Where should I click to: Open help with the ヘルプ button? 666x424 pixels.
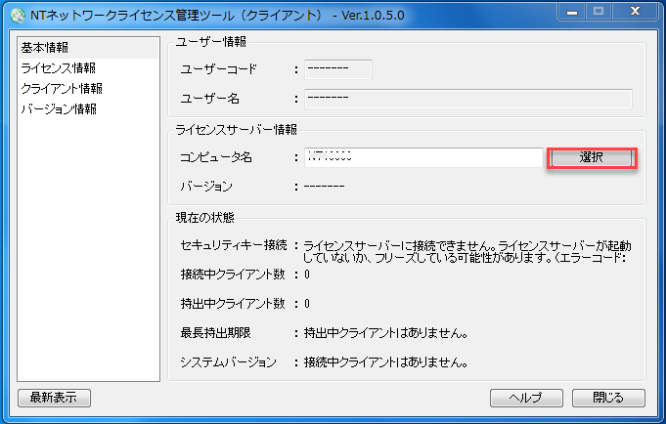point(527,398)
